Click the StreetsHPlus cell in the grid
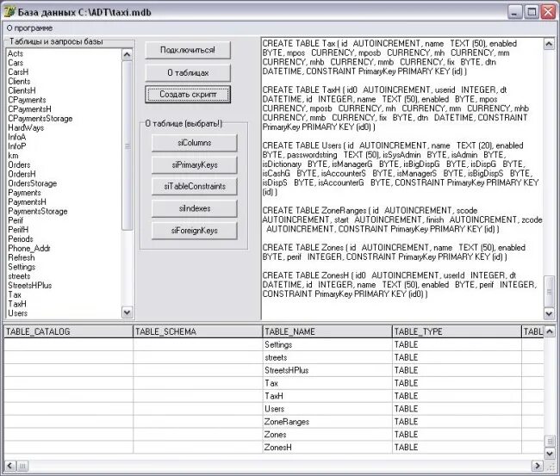 (327, 370)
